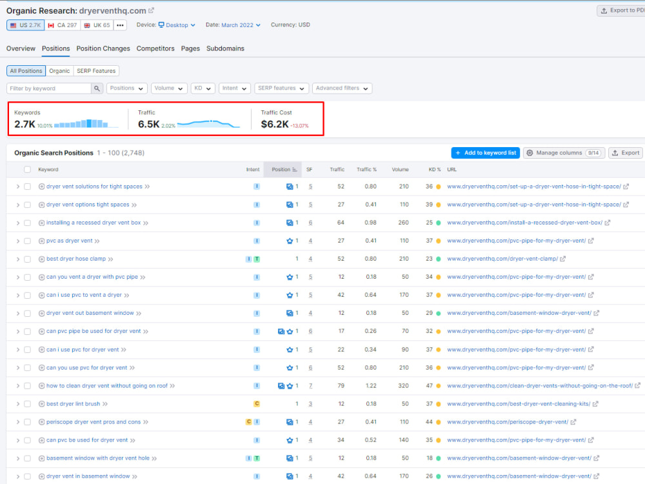Image resolution: width=645 pixels, height=484 pixels.
Task: Check the box for 'dryer vent options tight spaces'
Action: (27, 205)
